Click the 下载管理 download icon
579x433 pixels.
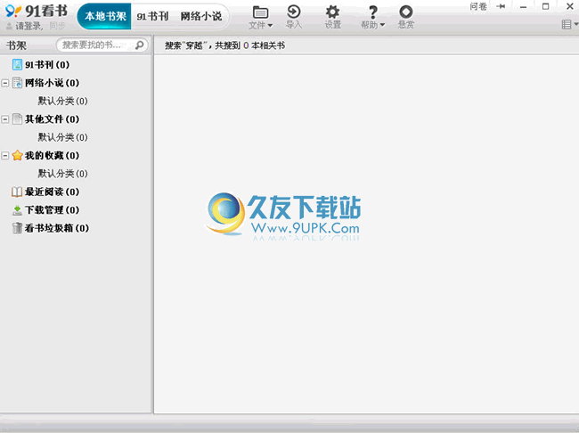click(x=17, y=210)
